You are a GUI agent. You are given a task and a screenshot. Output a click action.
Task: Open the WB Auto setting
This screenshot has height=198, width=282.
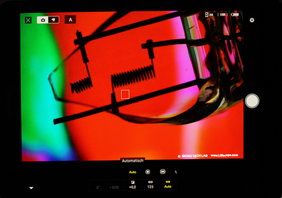click(167, 185)
